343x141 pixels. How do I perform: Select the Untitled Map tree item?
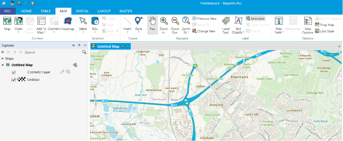click(22, 65)
